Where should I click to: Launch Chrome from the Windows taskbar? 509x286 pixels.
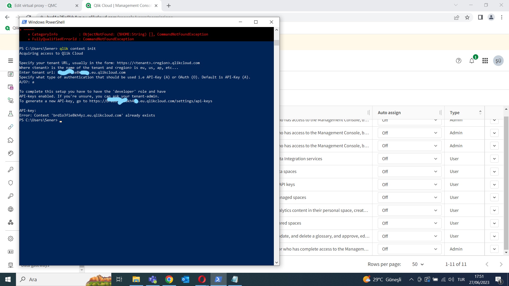(x=169, y=279)
